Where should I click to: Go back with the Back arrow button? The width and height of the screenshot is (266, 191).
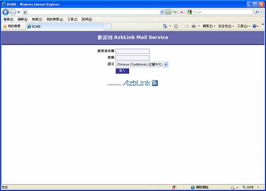pyautogui.click(x=5, y=12)
